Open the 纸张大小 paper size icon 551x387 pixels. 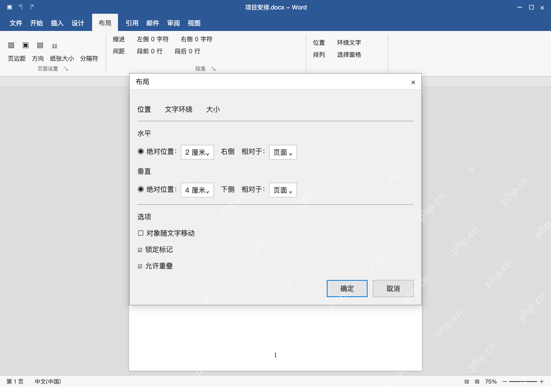[x=40, y=45]
